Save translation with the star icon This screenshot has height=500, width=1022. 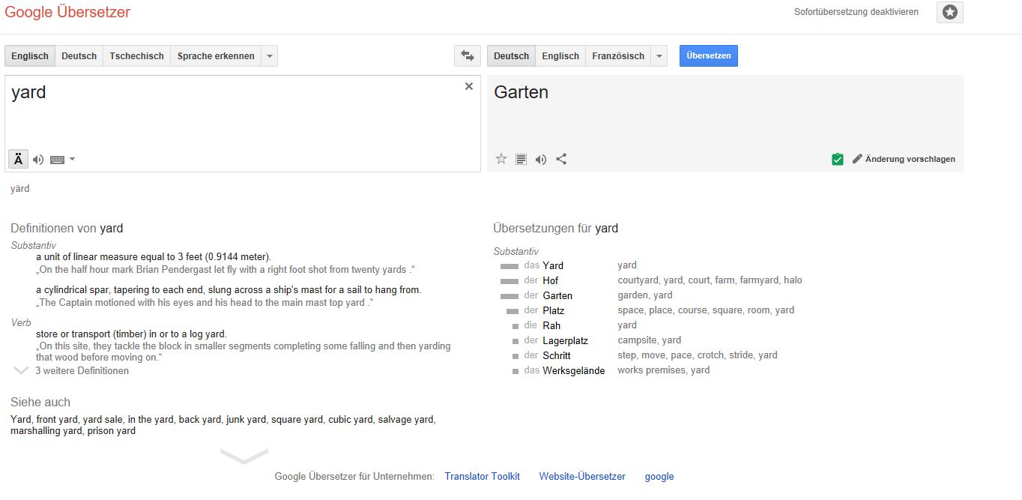pos(501,159)
